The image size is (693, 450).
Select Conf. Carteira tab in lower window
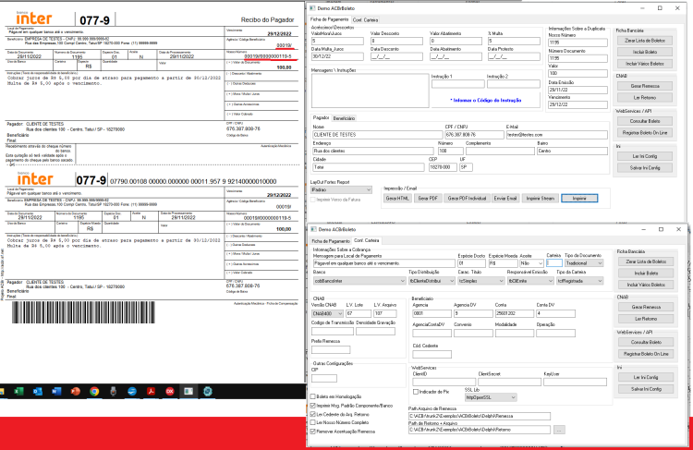[x=367, y=240]
